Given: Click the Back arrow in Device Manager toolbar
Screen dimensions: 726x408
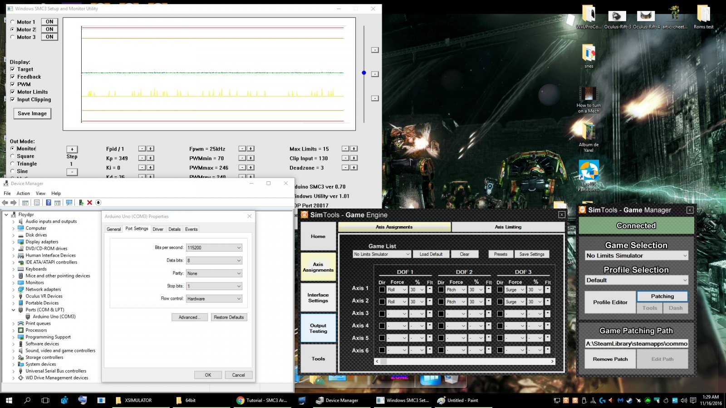Looking at the screenshot, I should (5, 203).
